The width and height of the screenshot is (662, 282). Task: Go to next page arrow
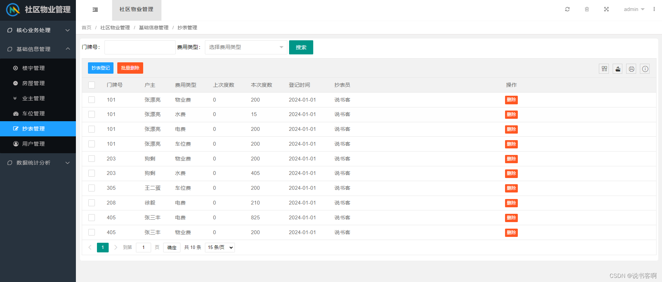click(x=116, y=247)
